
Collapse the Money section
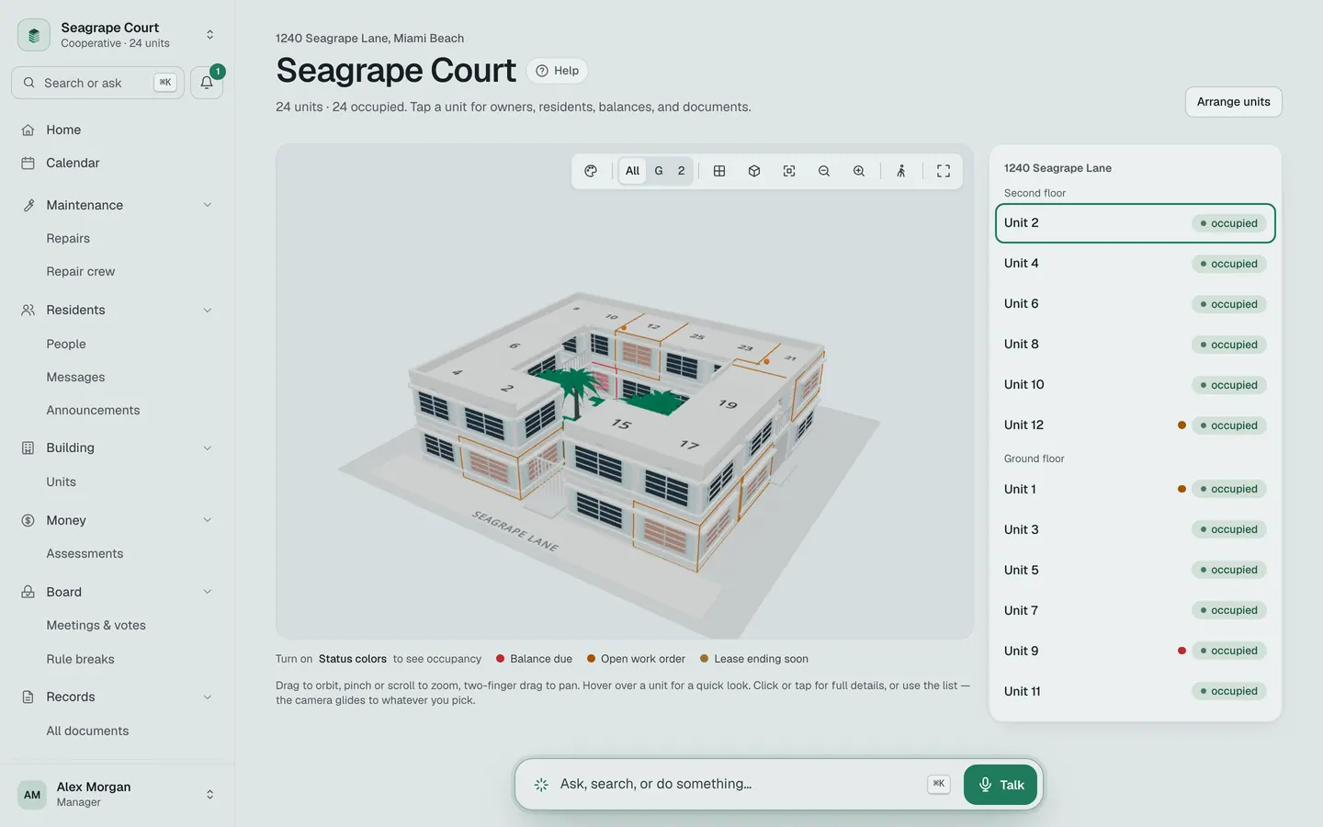click(x=208, y=520)
